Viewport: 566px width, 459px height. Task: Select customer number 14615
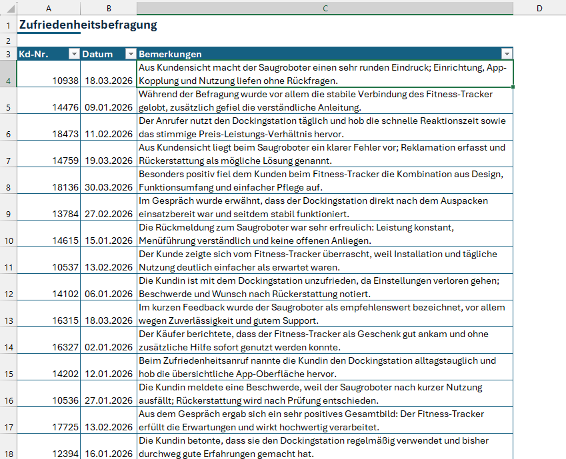49,234
